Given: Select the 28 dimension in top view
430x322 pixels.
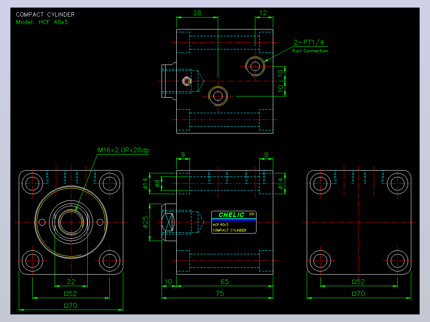Looking at the screenshot, I should (x=197, y=13).
